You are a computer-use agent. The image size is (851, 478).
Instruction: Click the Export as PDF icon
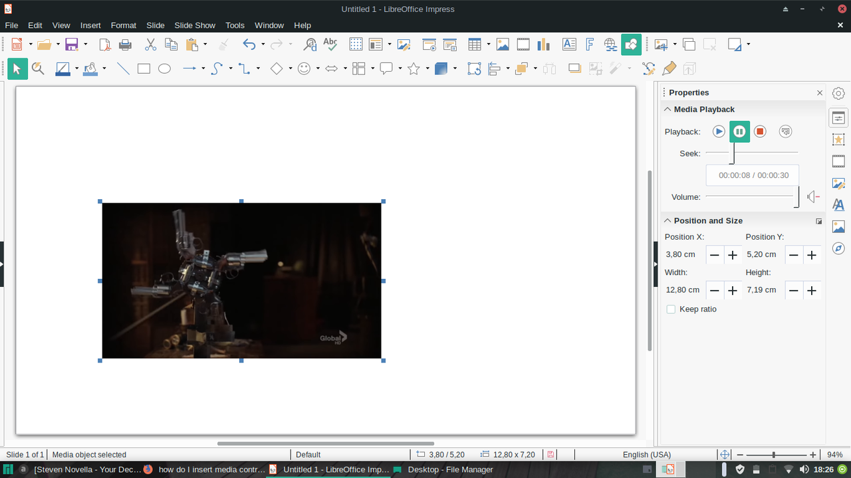104,44
